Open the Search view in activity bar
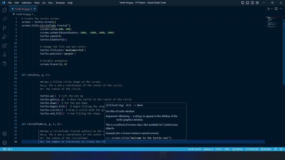Screen dimensions: 285x160 point(4,19)
